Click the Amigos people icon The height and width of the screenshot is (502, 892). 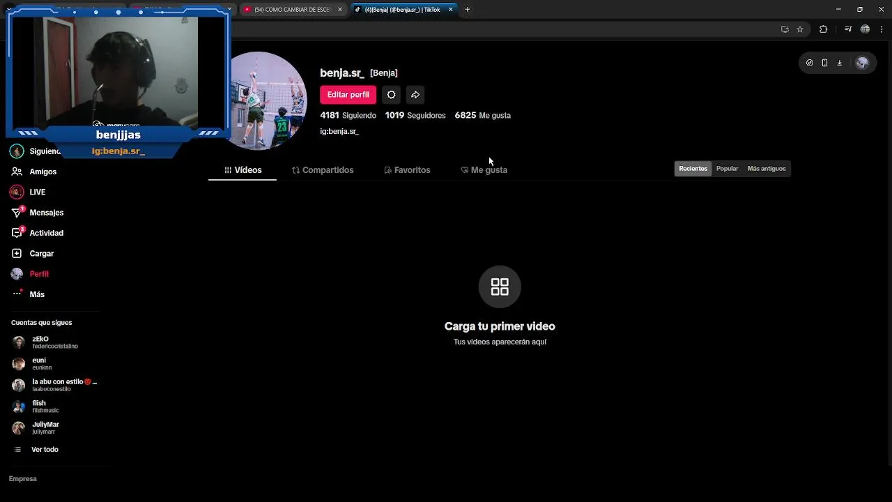coord(17,172)
